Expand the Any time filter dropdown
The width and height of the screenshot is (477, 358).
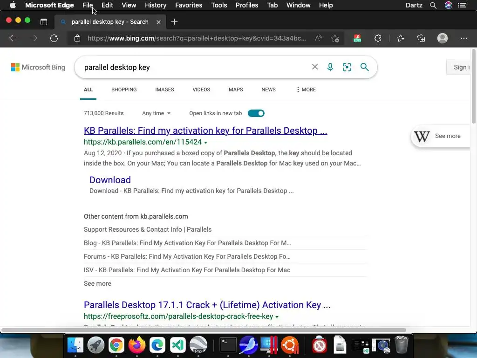(x=156, y=113)
